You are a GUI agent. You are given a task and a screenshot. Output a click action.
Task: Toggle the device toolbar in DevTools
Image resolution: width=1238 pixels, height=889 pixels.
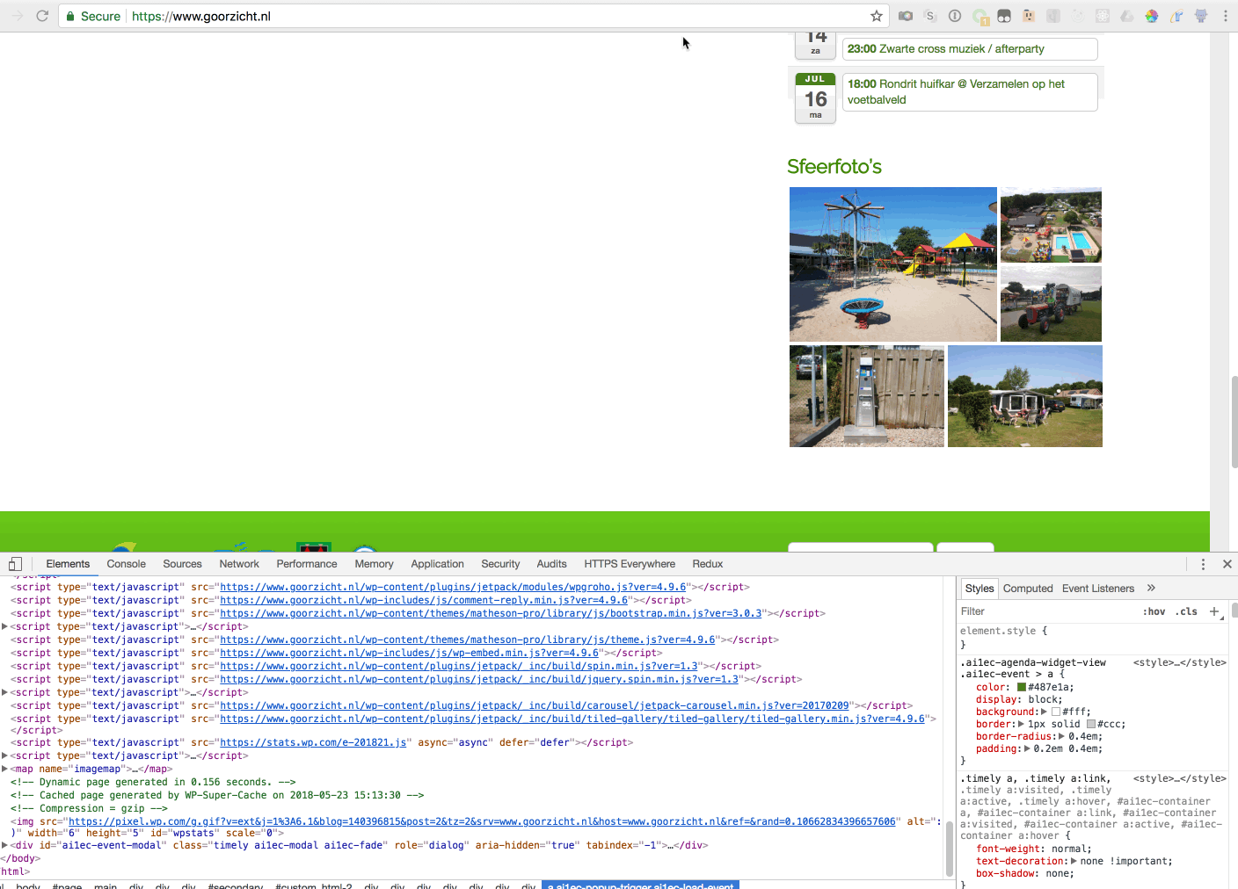click(x=15, y=564)
